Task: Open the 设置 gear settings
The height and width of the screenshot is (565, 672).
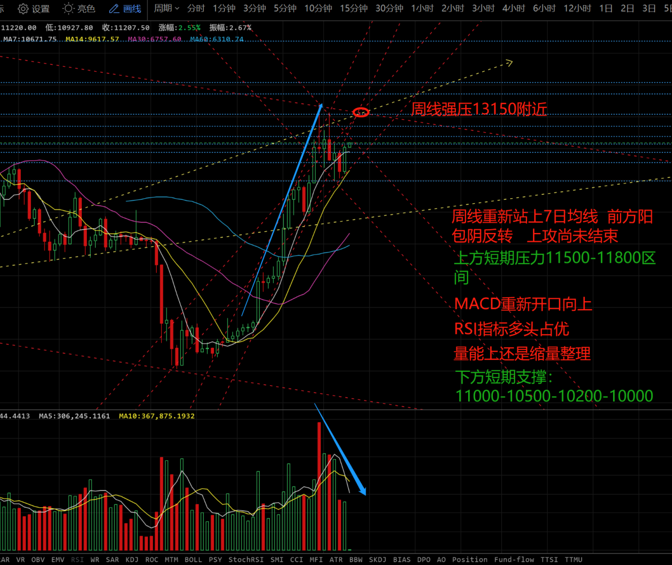Action: pyautogui.click(x=34, y=8)
